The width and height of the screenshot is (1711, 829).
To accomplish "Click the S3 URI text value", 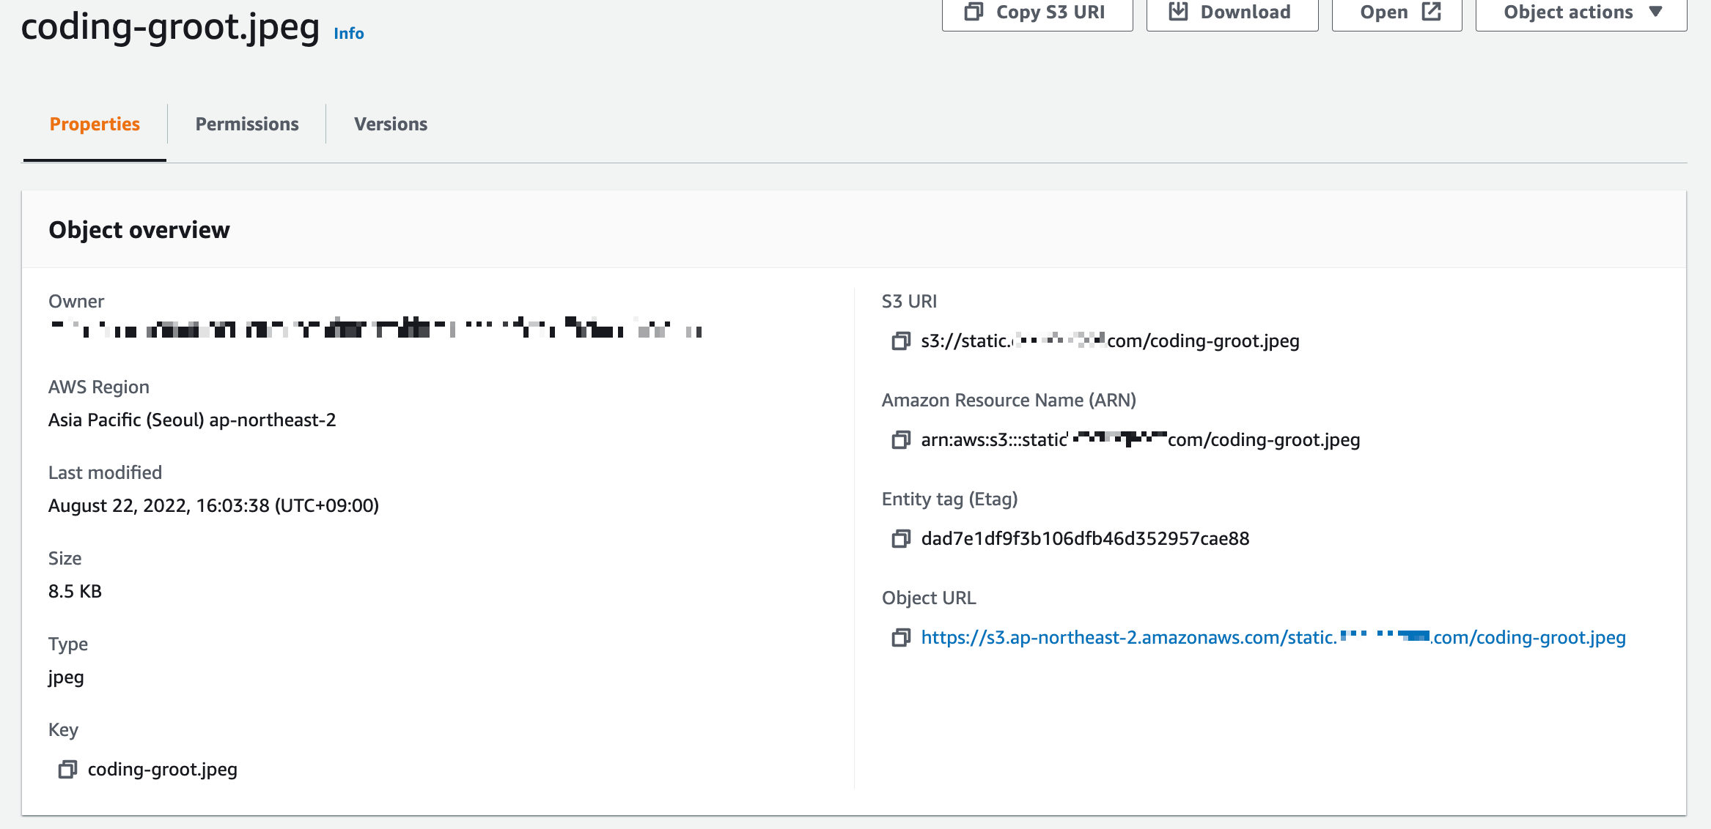I will pos(1110,341).
